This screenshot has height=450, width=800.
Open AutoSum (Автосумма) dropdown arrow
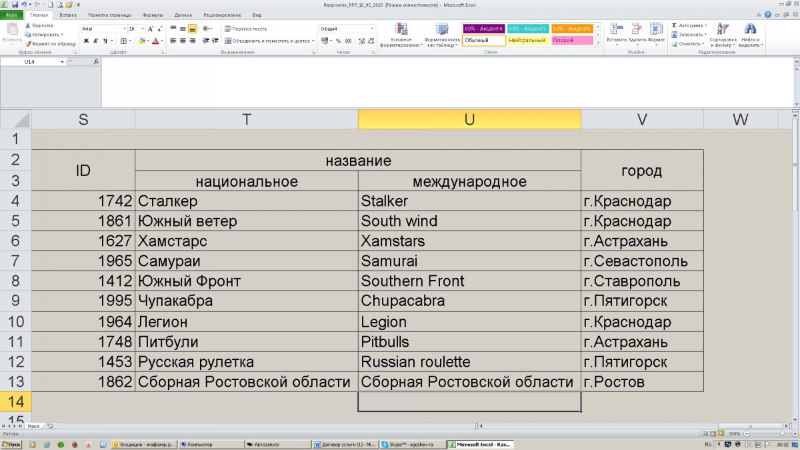705,25
